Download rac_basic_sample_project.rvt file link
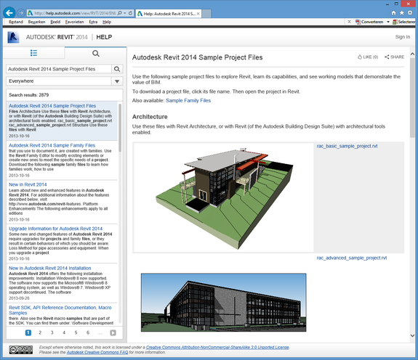Image resolution: width=418 pixels, height=360 pixels. coord(347,146)
